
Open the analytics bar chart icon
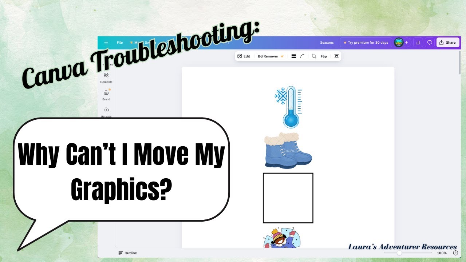[x=418, y=43]
